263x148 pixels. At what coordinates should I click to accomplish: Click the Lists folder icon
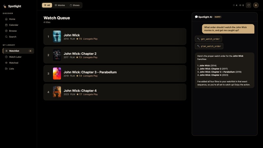point(7,69)
